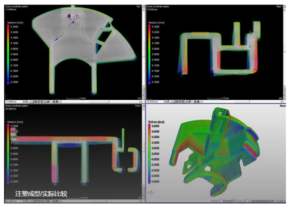Click the grid icon in Top view toolbar

tap(54, 101)
